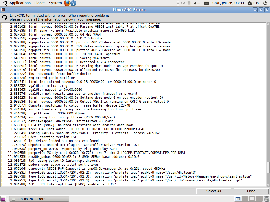
Task: Click the date and time clock
Action: pos(228,3)
